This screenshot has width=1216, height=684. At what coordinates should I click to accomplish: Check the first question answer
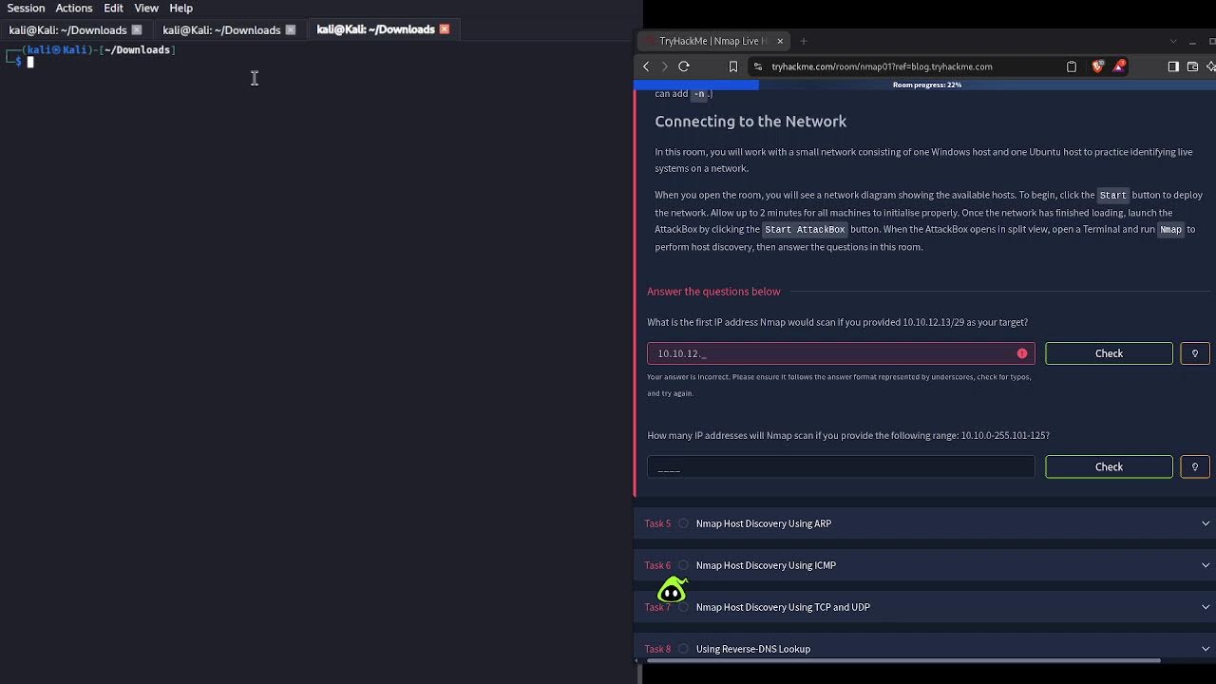point(1109,353)
